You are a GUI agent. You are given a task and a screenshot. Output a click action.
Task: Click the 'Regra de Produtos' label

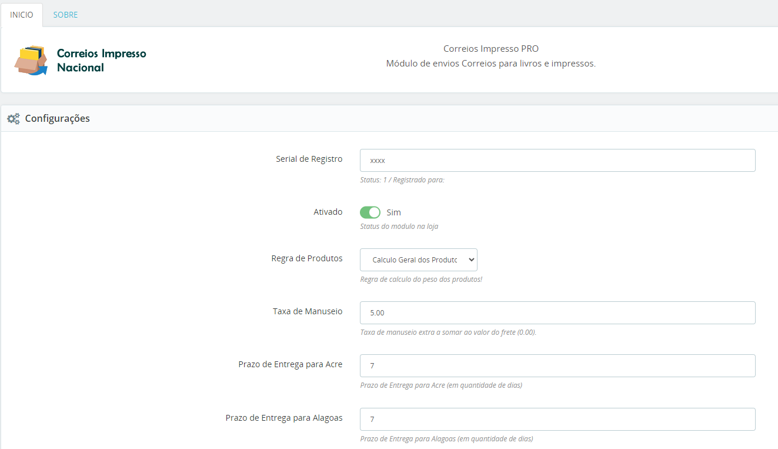coord(307,258)
